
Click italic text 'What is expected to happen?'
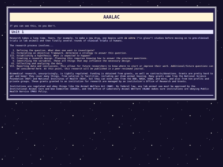point(72,56)
